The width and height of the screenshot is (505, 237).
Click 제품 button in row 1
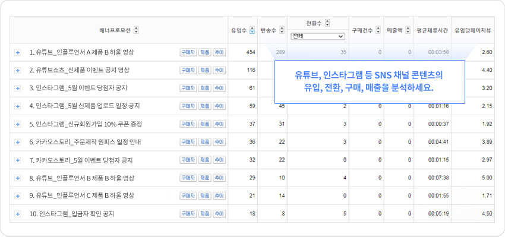[204, 52]
